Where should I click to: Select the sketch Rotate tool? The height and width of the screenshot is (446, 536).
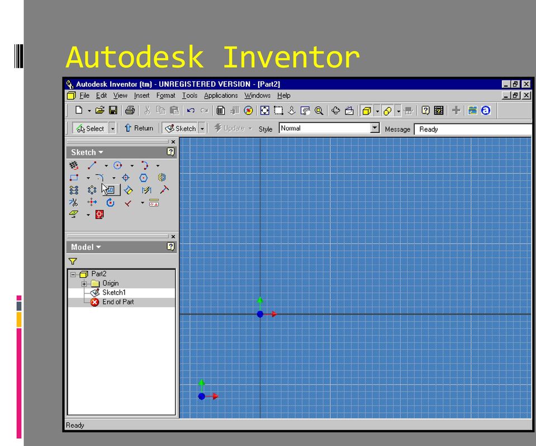(110, 202)
